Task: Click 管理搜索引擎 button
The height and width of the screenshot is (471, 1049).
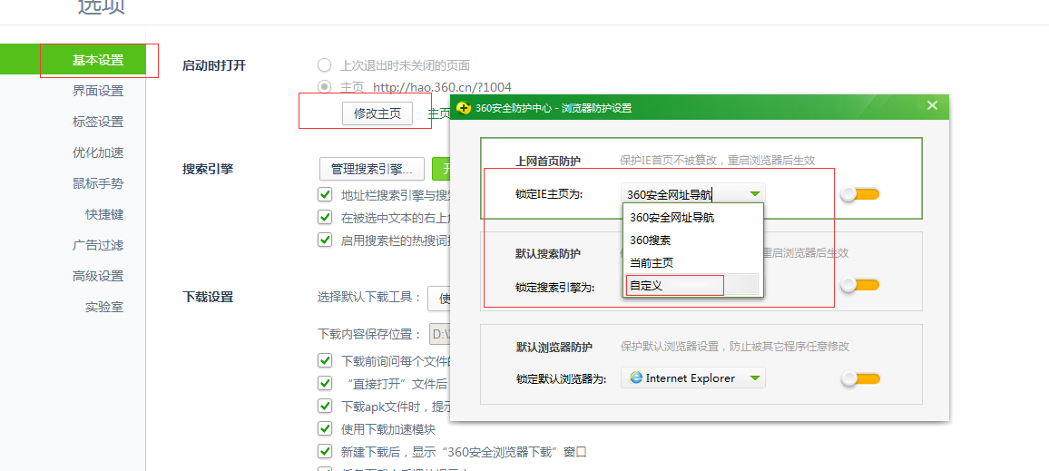Action: (373, 169)
